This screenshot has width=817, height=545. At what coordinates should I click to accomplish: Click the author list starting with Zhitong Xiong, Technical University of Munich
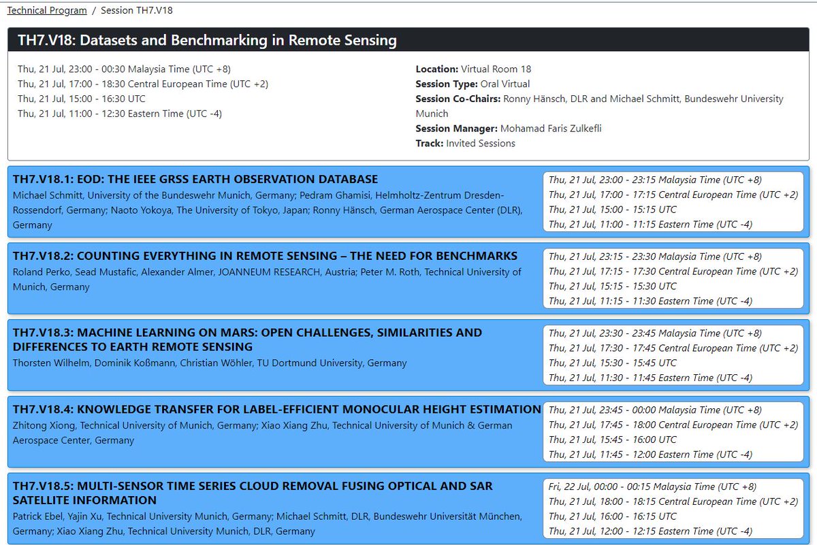point(263,433)
